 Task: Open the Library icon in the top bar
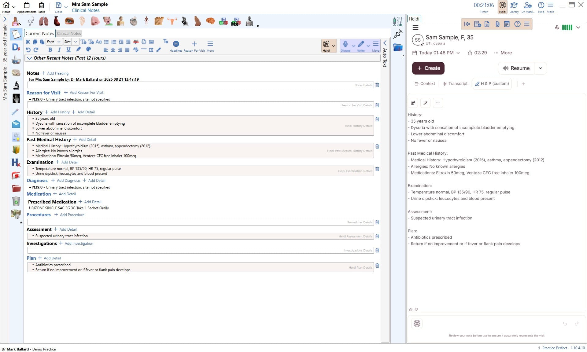coord(514,7)
